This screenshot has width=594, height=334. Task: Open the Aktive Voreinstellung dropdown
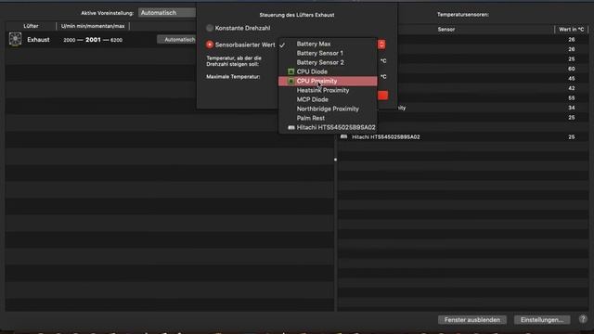tap(167, 13)
